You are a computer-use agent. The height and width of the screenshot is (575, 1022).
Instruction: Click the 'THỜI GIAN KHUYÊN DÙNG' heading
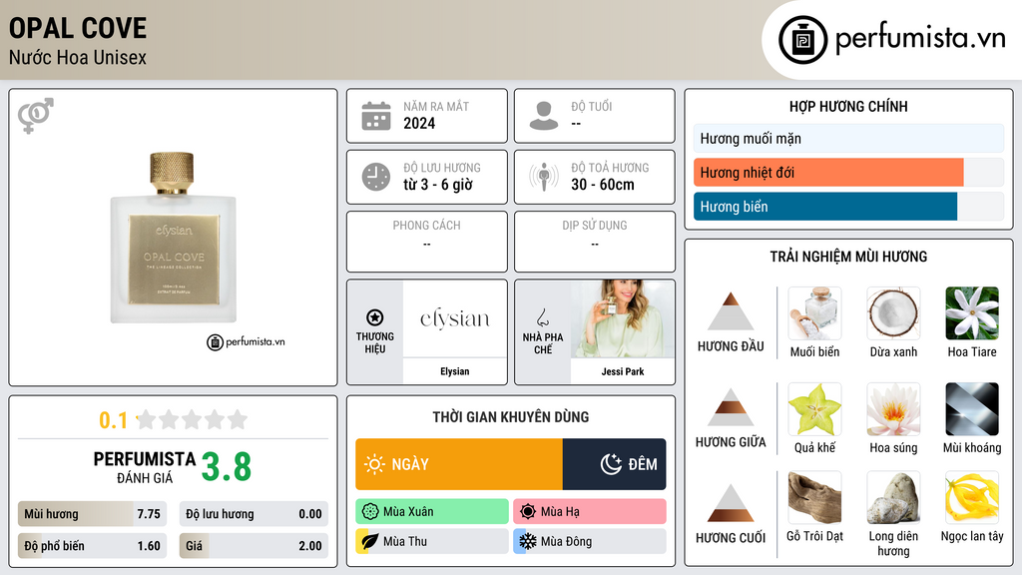click(x=511, y=417)
